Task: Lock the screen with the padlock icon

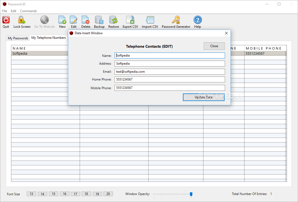Action: [x=22, y=20]
